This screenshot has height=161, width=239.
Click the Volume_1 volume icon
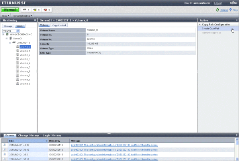(x=18, y=50)
